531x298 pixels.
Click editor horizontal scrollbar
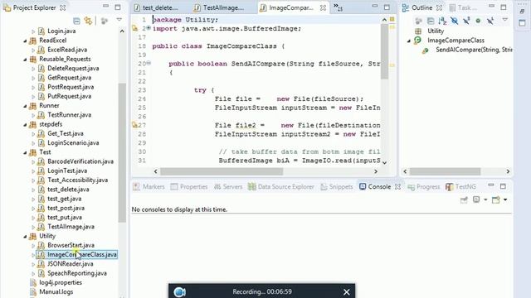[222, 171]
